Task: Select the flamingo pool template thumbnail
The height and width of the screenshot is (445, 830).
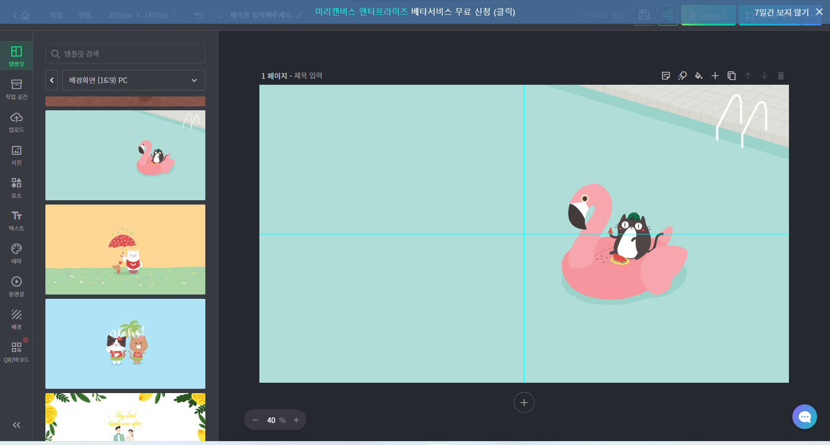Action: (125, 155)
